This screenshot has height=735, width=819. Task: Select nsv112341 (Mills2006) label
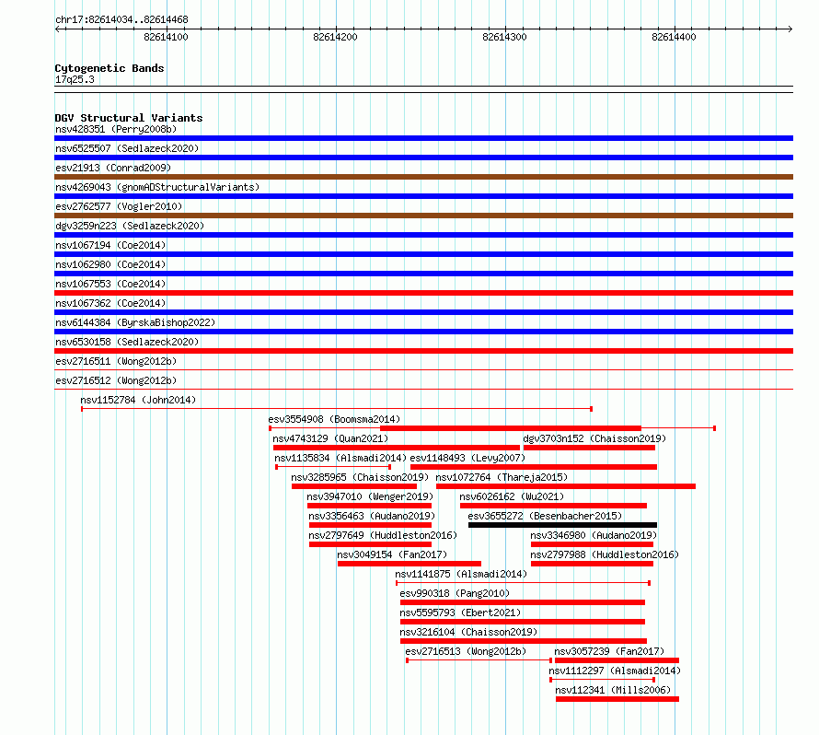click(613, 690)
